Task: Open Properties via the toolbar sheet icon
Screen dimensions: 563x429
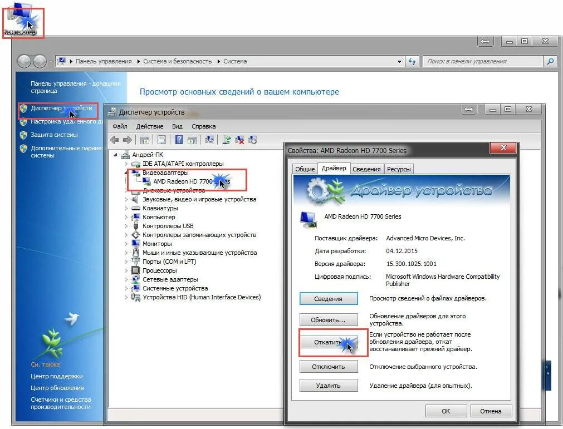Action: coord(161,140)
